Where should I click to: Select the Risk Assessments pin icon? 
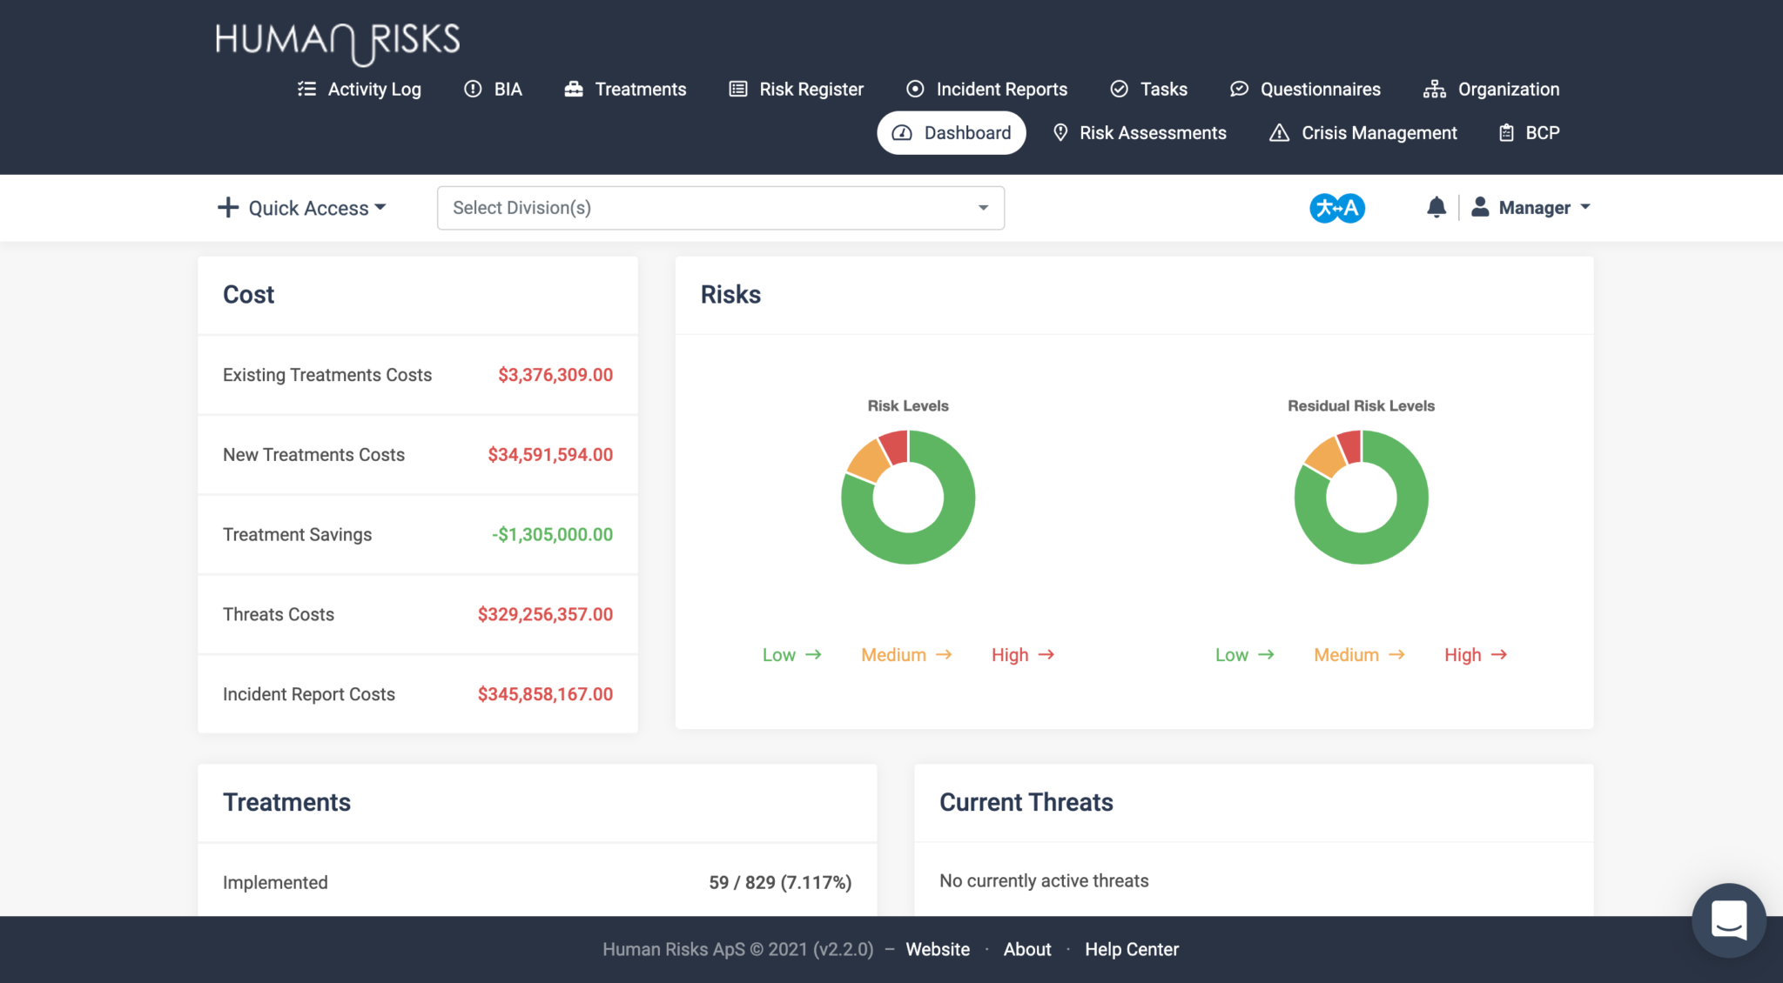pos(1060,132)
